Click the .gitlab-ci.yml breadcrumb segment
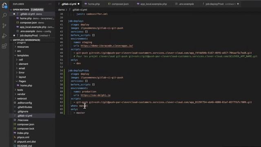Screen dimensions: 261x147 [x=80, y=10]
